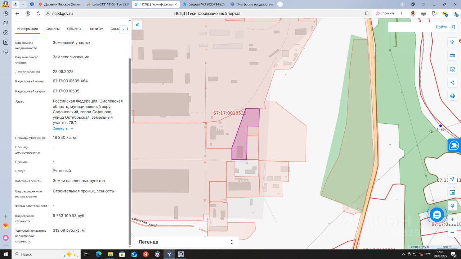Image resolution: width=461 pixels, height=259 pixels.
Task: Open browser history in the sidebar
Action: tap(6, 13)
